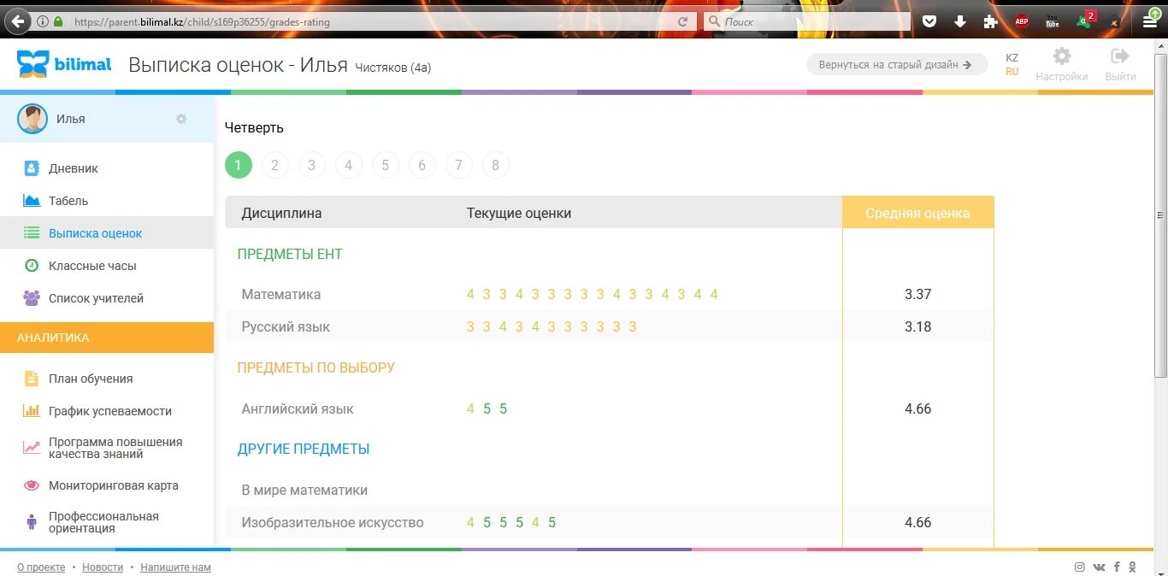Open Напишите нам footer link
This screenshot has height=576, width=1168.
coord(175,567)
